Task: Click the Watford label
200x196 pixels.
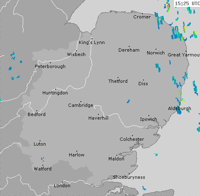Action: [x=43, y=169]
